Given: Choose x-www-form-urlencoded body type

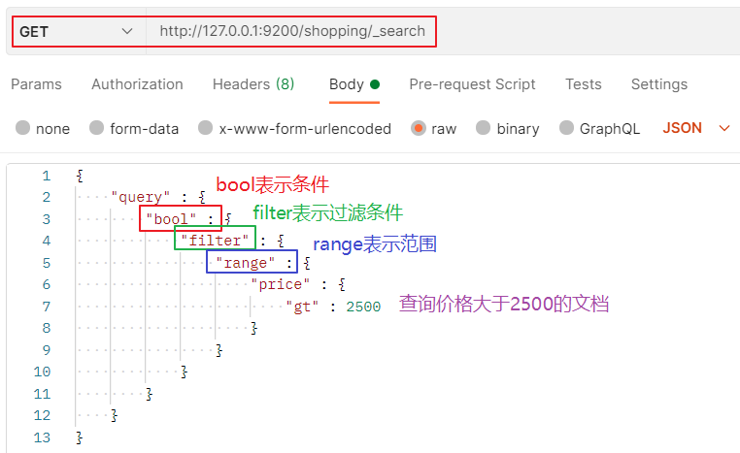Looking at the screenshot, I should click(x=205, y=128).
